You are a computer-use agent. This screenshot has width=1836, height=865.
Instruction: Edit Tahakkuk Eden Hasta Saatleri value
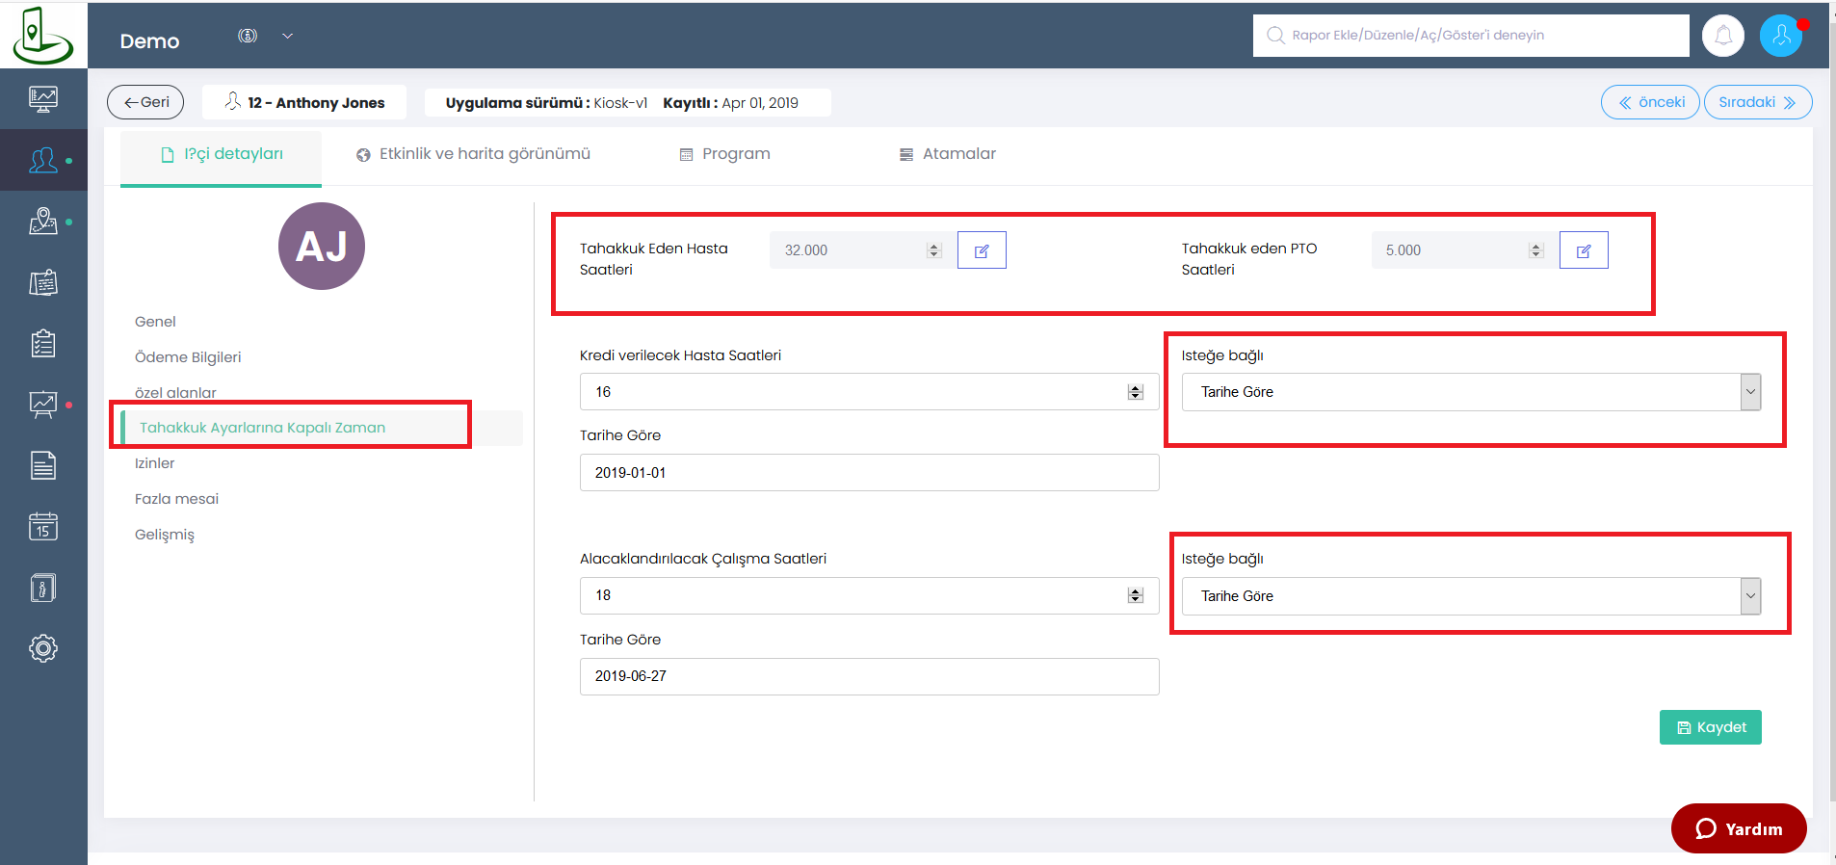tap(982, 250)
